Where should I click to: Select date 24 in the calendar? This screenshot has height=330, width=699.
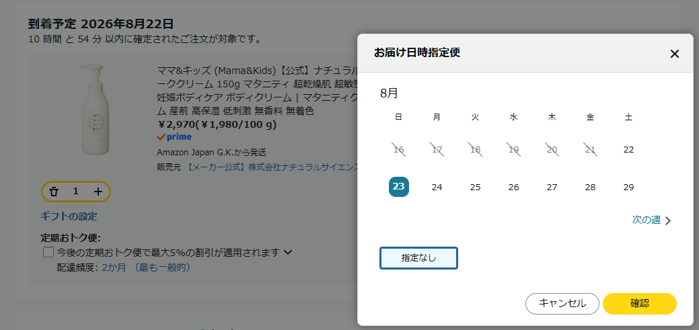click(x=437, y=187)
